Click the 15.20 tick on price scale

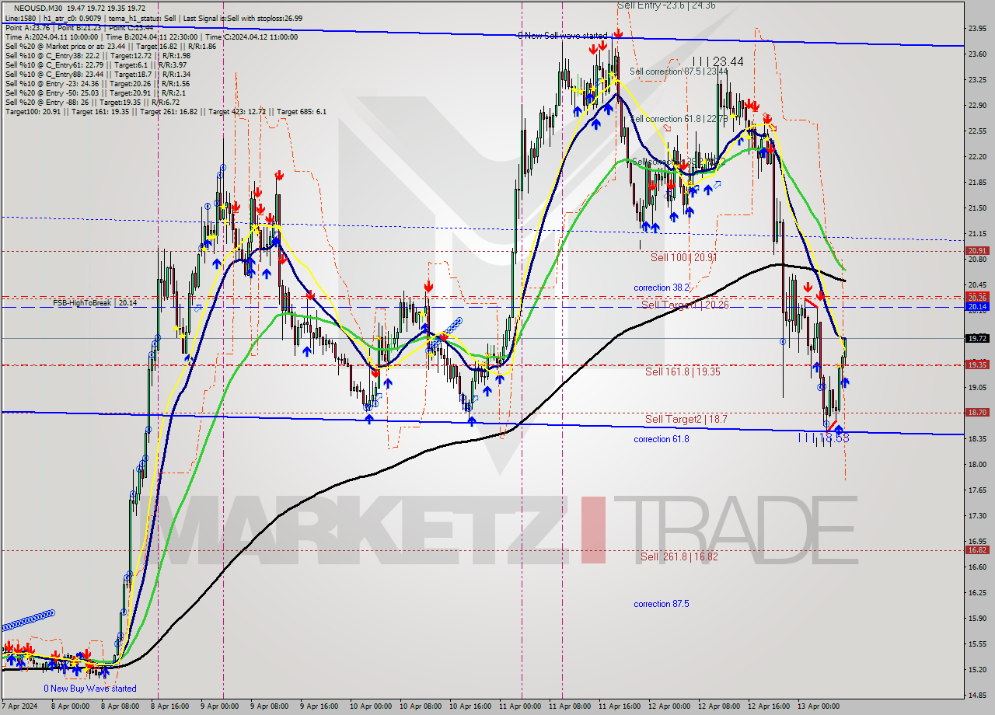tap(977, 669)
